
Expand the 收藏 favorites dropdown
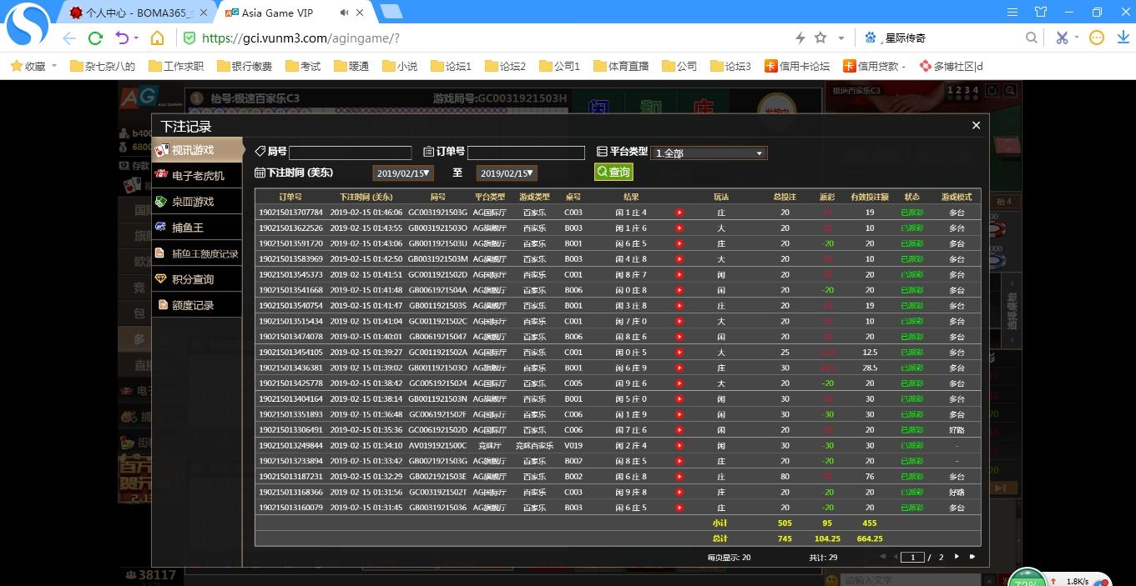pyautogui.click(x=54, y=66)
